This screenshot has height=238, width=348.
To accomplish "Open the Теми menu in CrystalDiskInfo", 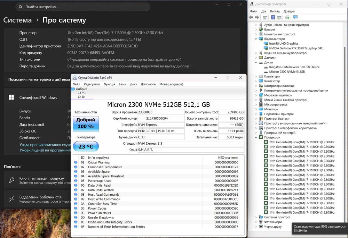I will [122, 84].
